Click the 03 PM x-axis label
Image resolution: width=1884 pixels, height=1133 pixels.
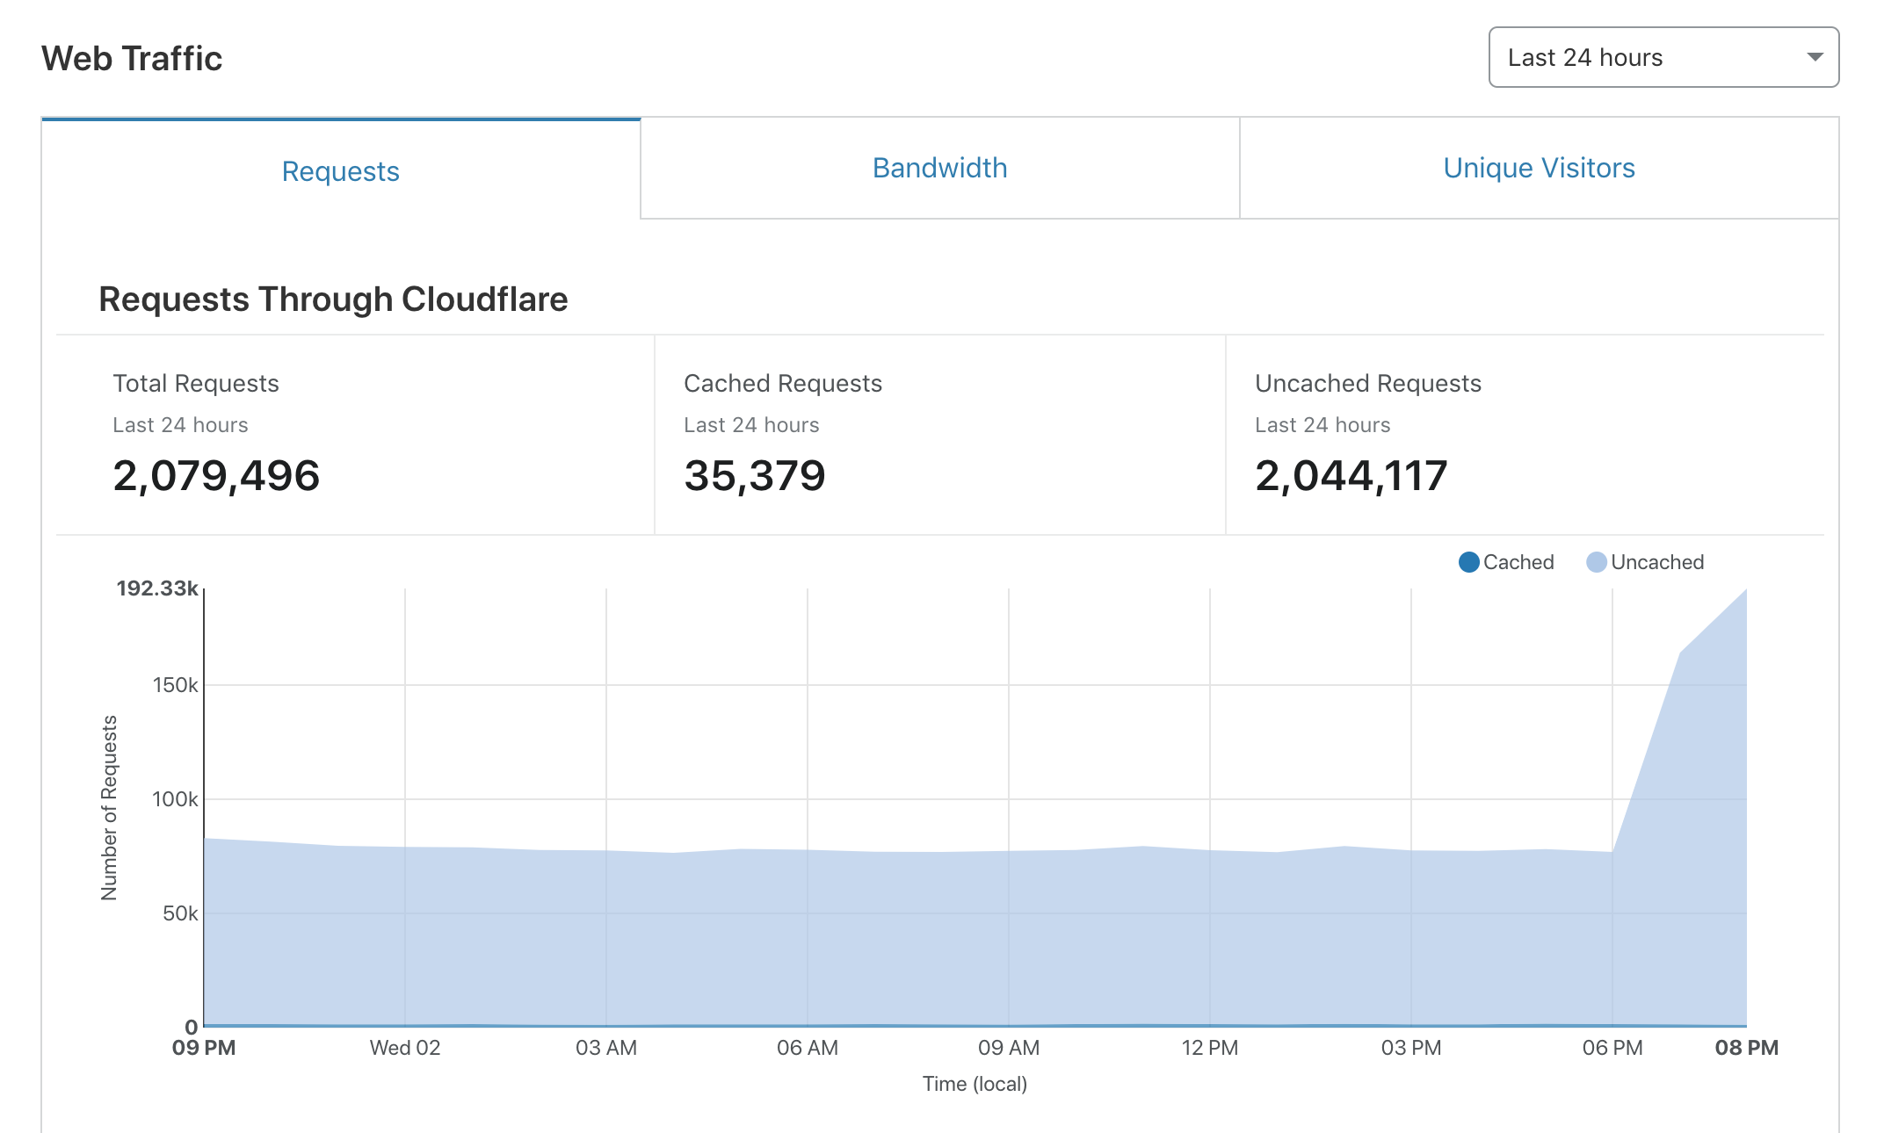pos(1411,1048)
